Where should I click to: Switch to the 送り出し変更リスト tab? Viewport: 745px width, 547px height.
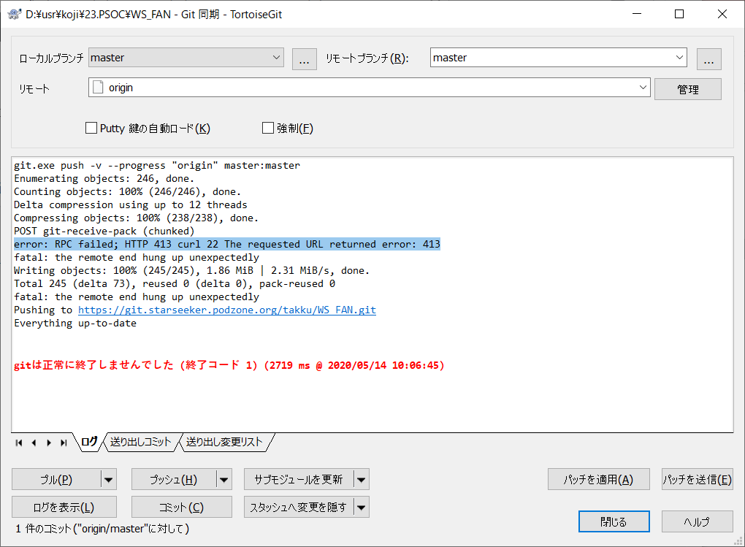point(223,442)
